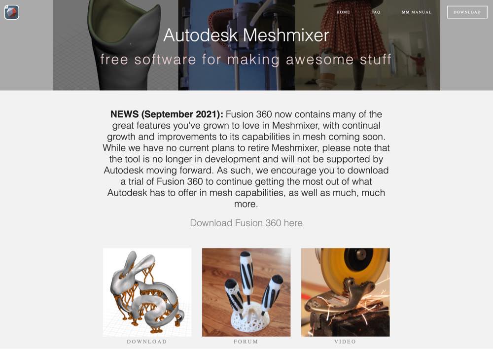
Task: Click the Autodesk Meshmixer title heading
Action: (246, 35)
